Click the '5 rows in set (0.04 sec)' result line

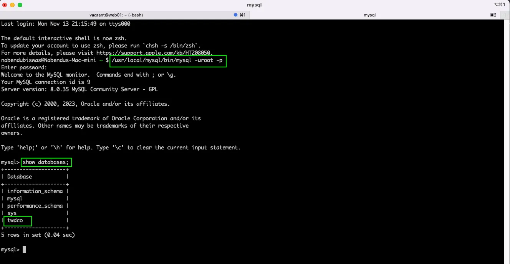[38, 235]
